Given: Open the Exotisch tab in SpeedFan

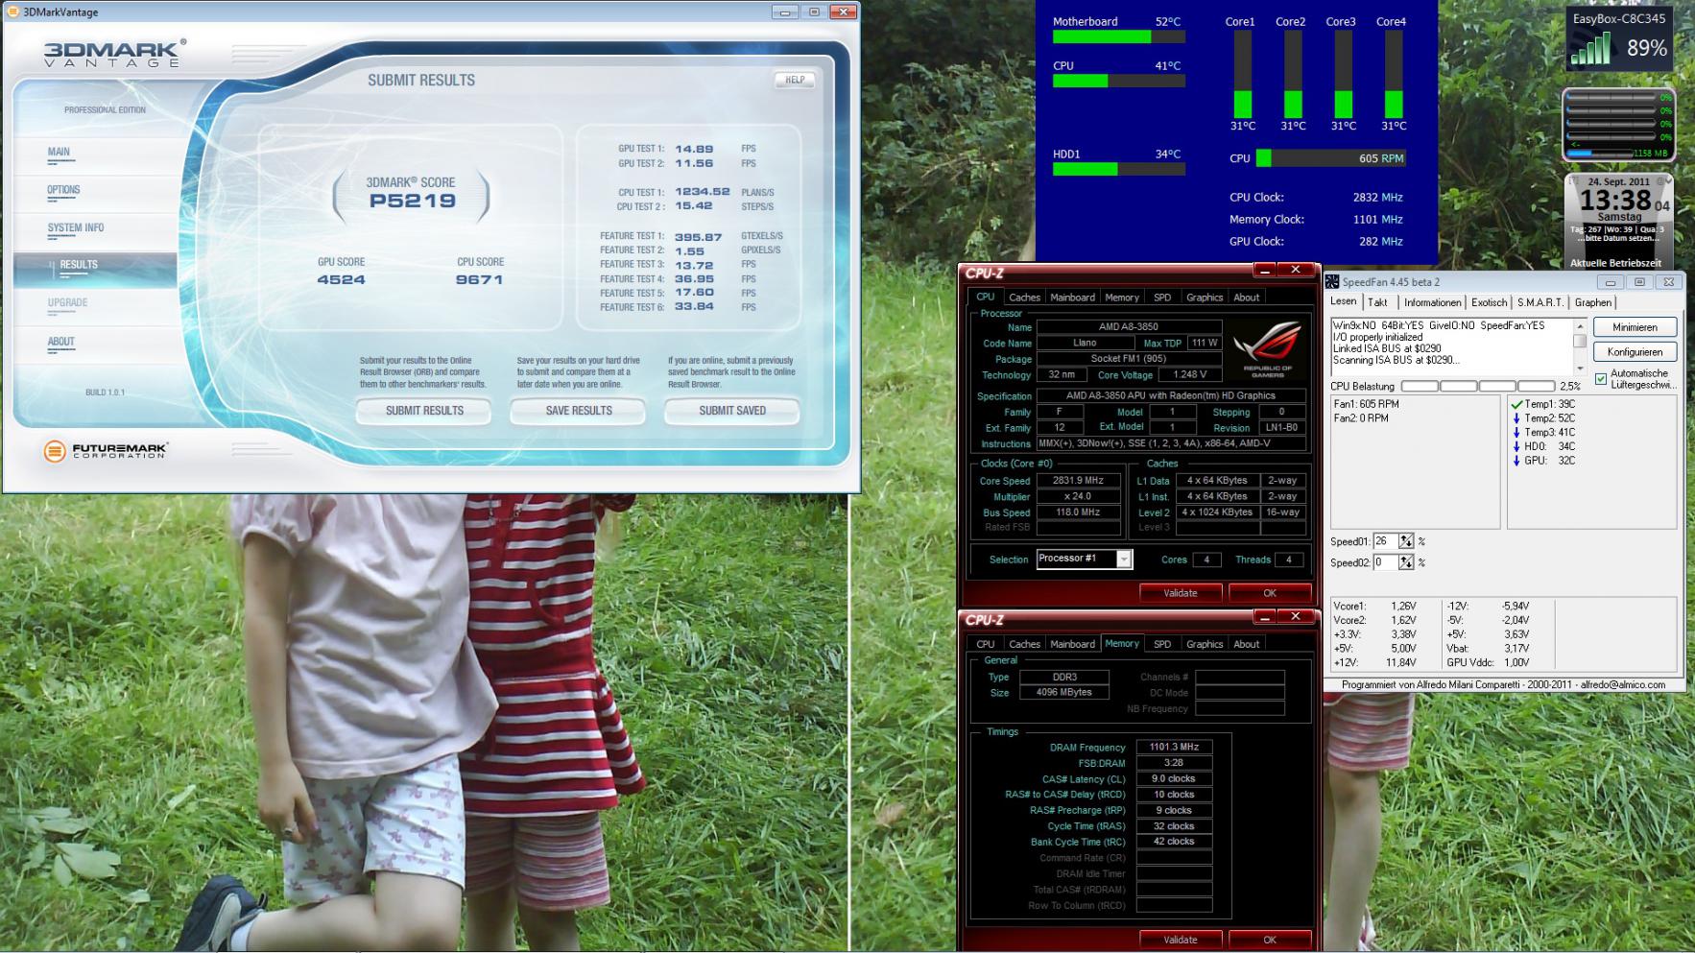Looking at the screenshot, I should point(1489,302).
